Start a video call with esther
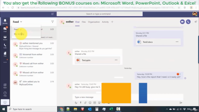 183,22
